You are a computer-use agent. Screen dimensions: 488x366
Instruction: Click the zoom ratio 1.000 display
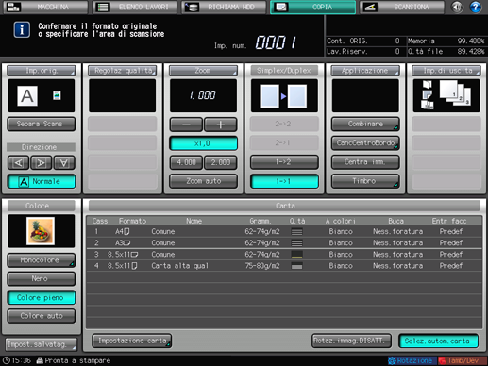[x=203, y=95]
